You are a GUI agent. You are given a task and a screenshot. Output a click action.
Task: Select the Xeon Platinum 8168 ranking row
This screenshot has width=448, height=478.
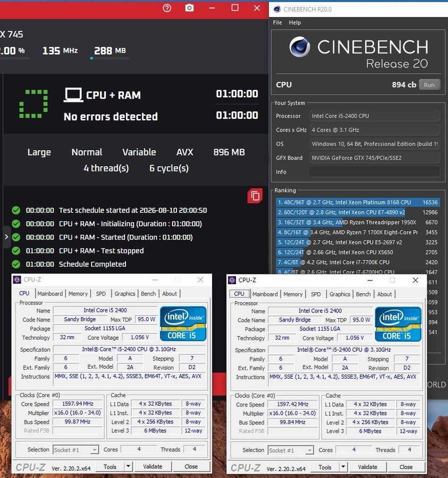point(357,202)
